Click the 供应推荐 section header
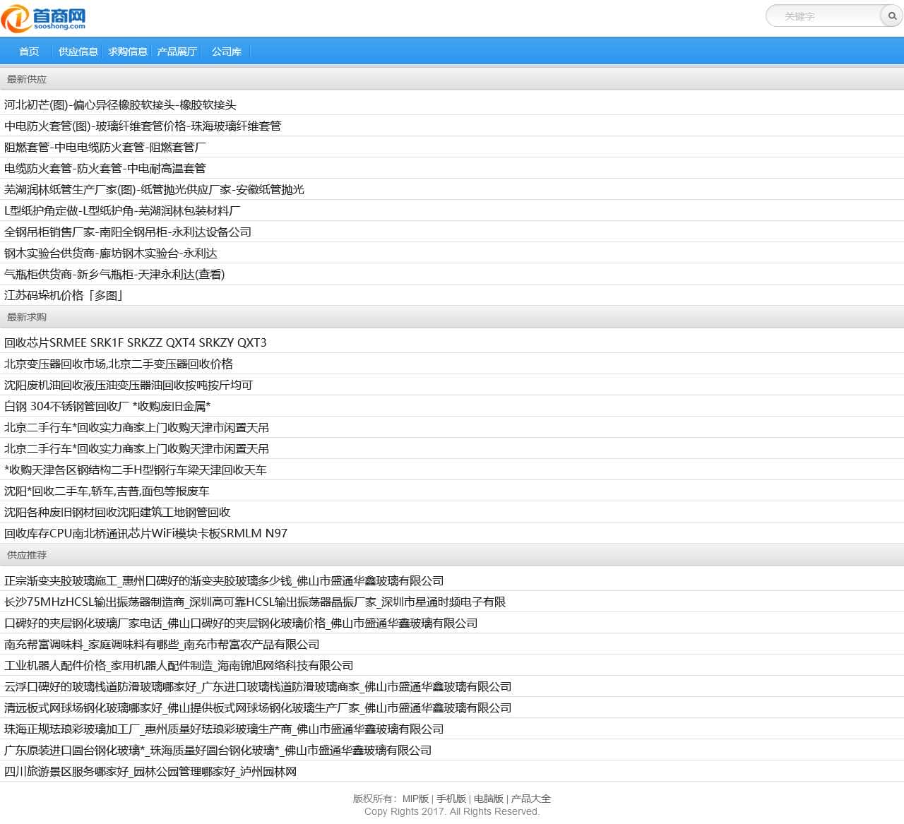The image size is (904, 824). tap(27, 555)
